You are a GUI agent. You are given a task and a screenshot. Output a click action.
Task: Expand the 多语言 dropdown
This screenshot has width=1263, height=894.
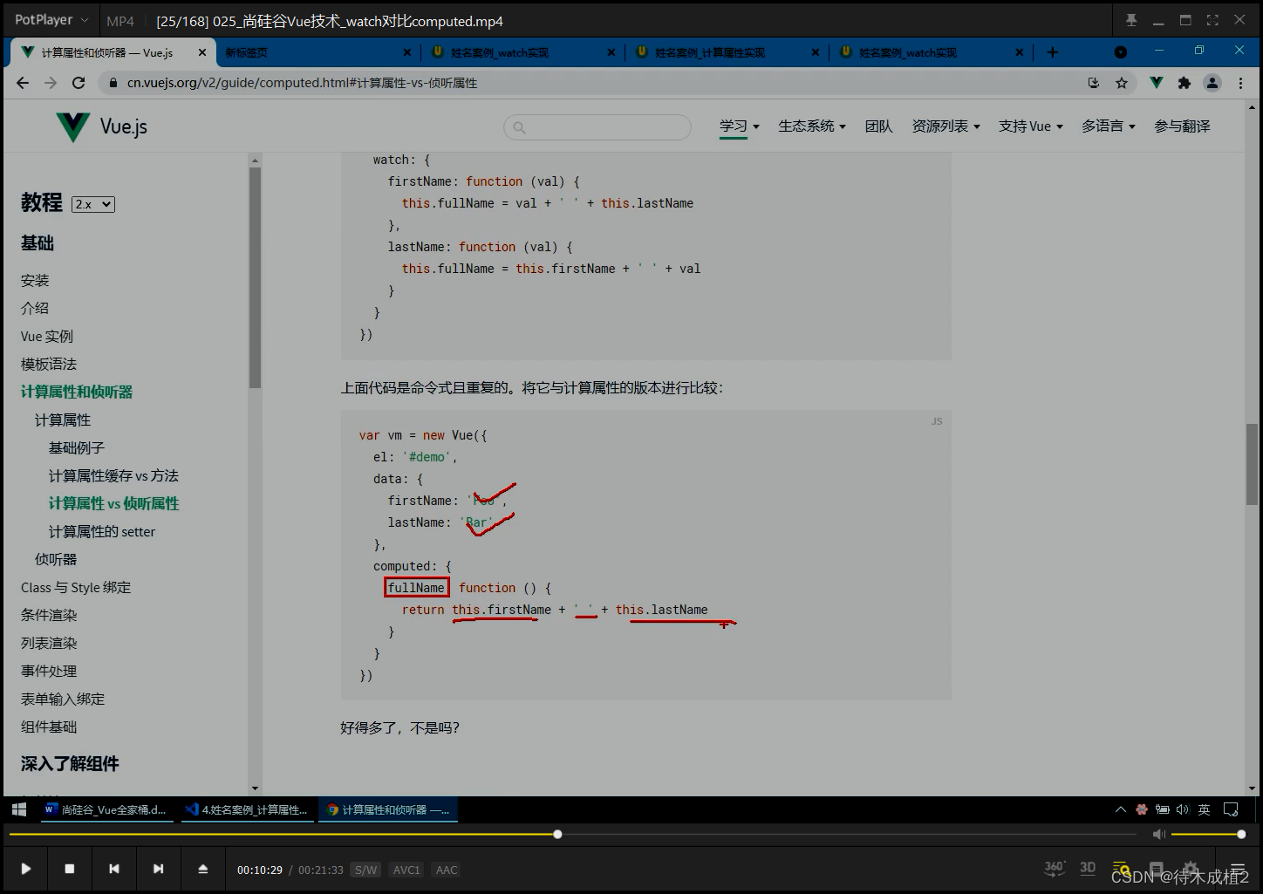[1109, 126]
